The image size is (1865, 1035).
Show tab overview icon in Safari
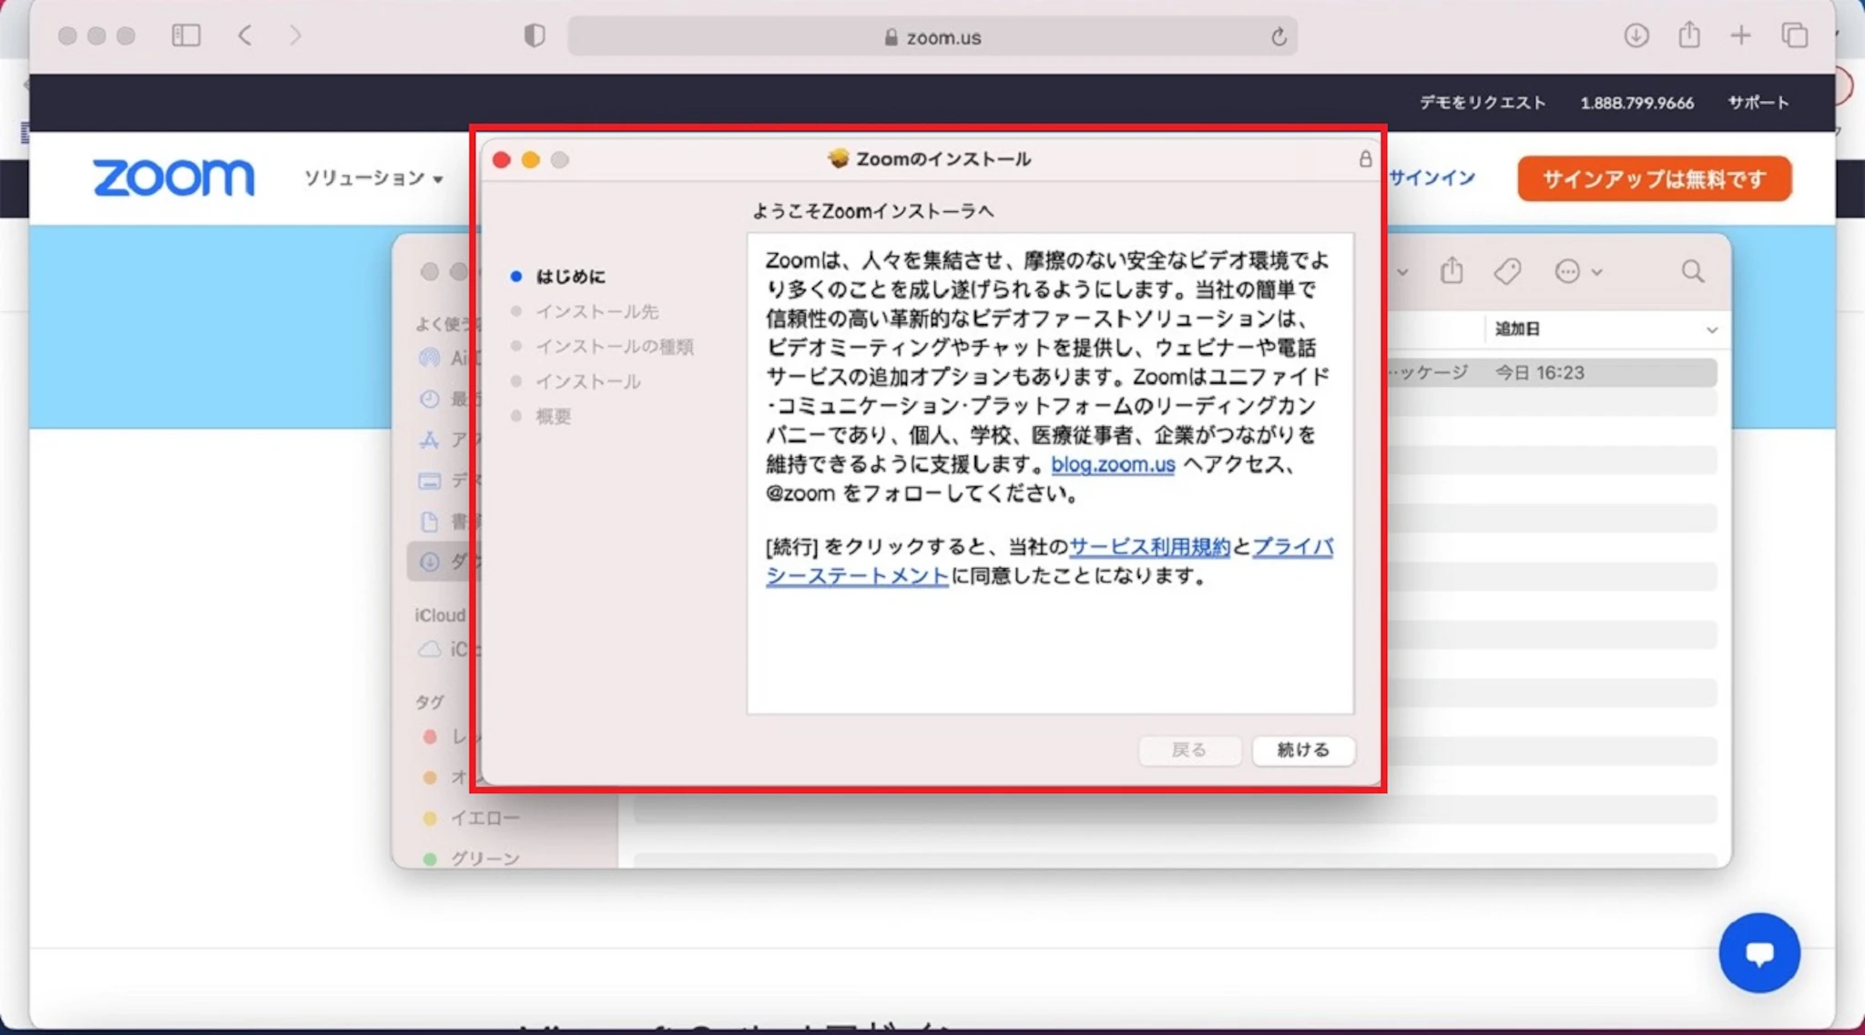click(1794, 36)
